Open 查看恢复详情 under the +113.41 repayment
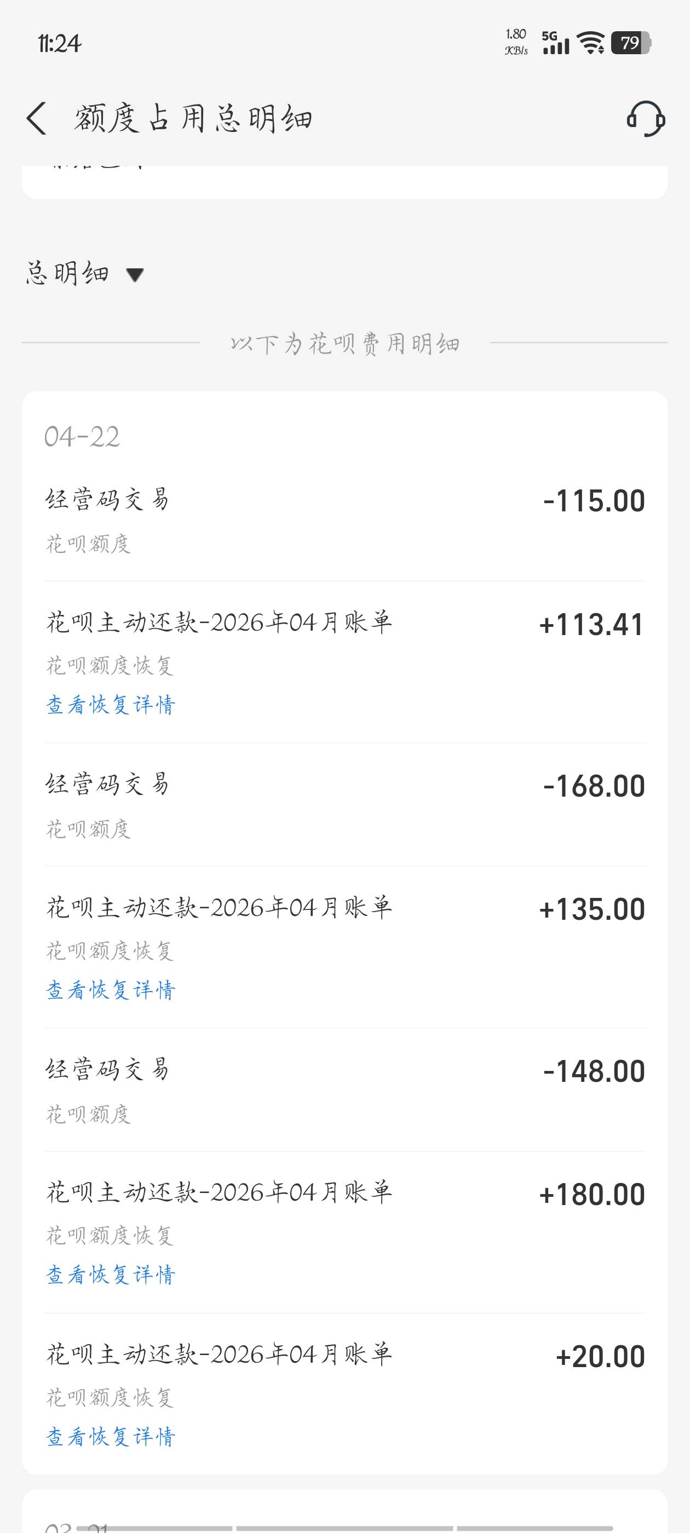This screenshot has height=1533, width=690. click(x=111, y=705)
